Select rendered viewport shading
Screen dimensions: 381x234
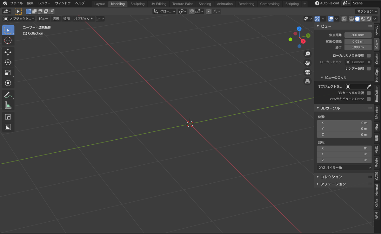[369, 19]
